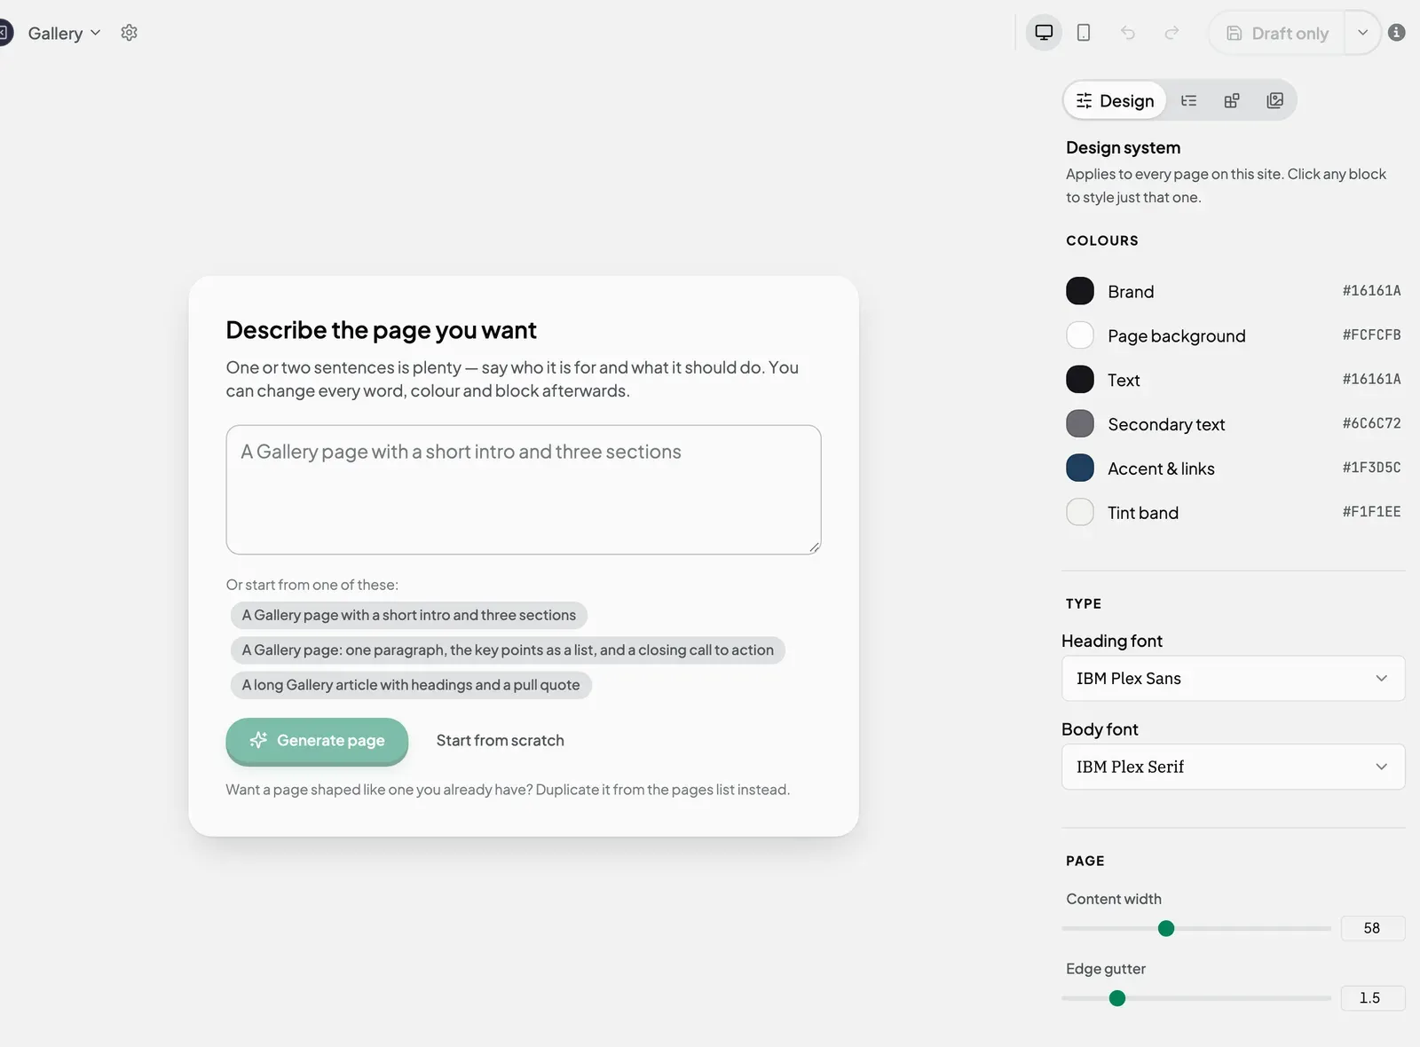Screen dimensions: 1420x1047
Task: Click the Page background colour swatch
Action: coord(1080,335)
